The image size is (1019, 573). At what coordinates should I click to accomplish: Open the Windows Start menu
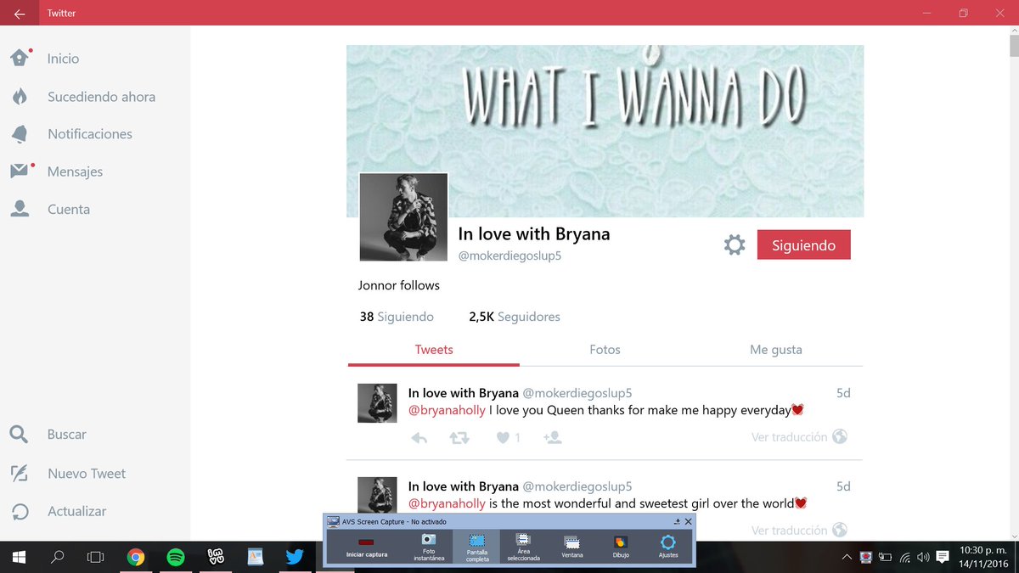(19, 558)
